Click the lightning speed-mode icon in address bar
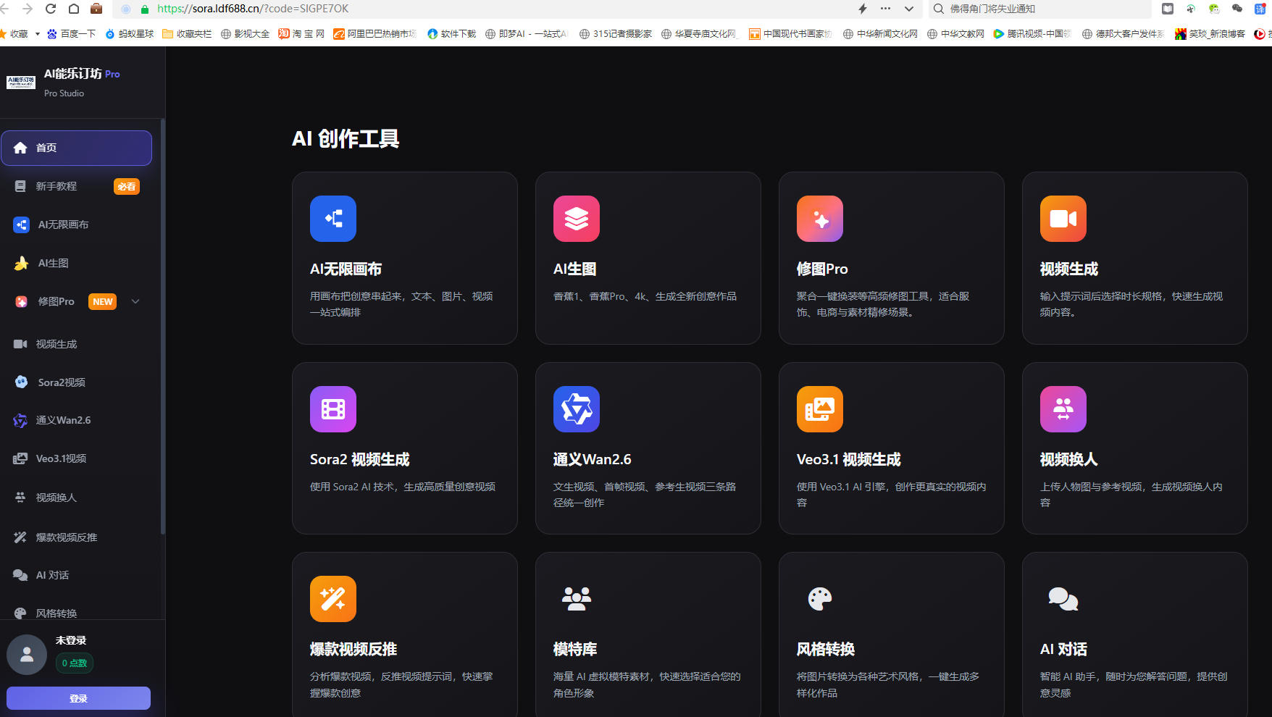 click(863, 9)
